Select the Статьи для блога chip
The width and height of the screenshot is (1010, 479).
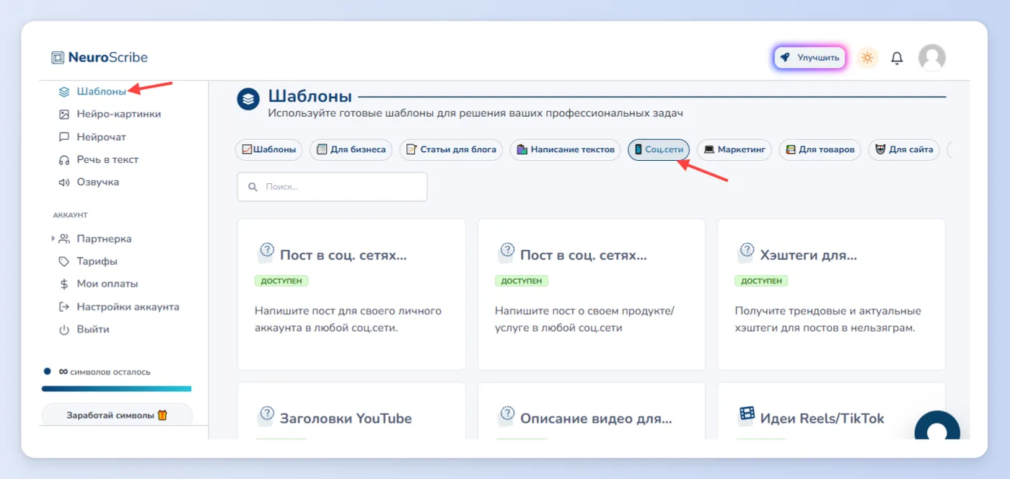click(451, 150)
